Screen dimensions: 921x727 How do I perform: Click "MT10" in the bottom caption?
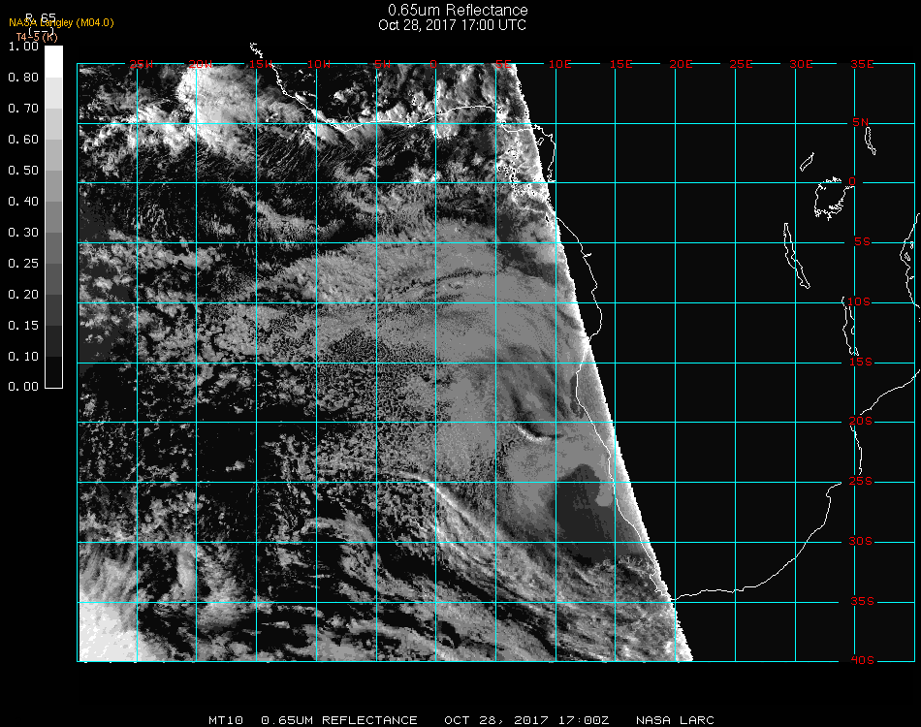226,720
